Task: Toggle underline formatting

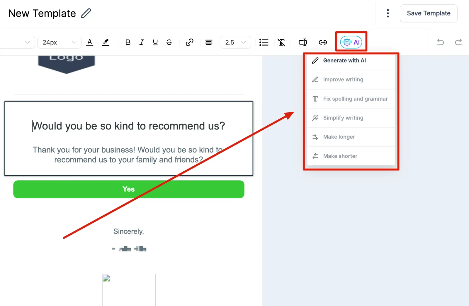Action: click(x=155, y=42)
